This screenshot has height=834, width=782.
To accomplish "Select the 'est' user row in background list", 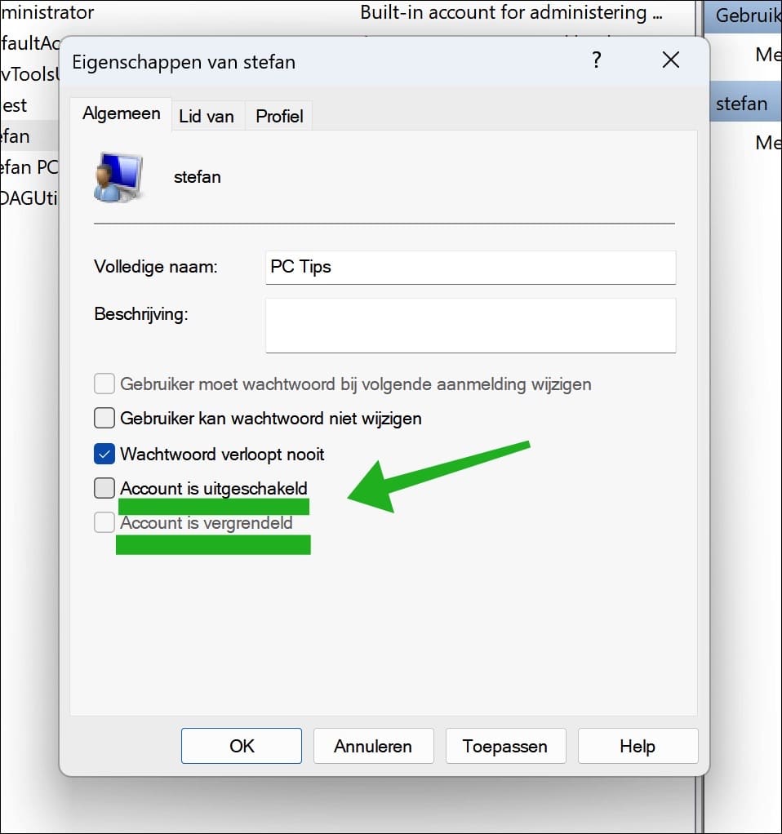I will click(x=15, y=105).
